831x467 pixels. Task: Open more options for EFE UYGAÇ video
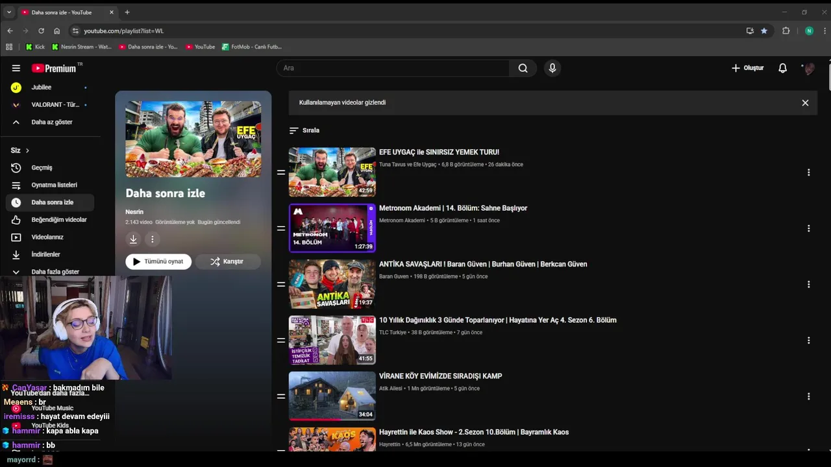click(808, 173)
